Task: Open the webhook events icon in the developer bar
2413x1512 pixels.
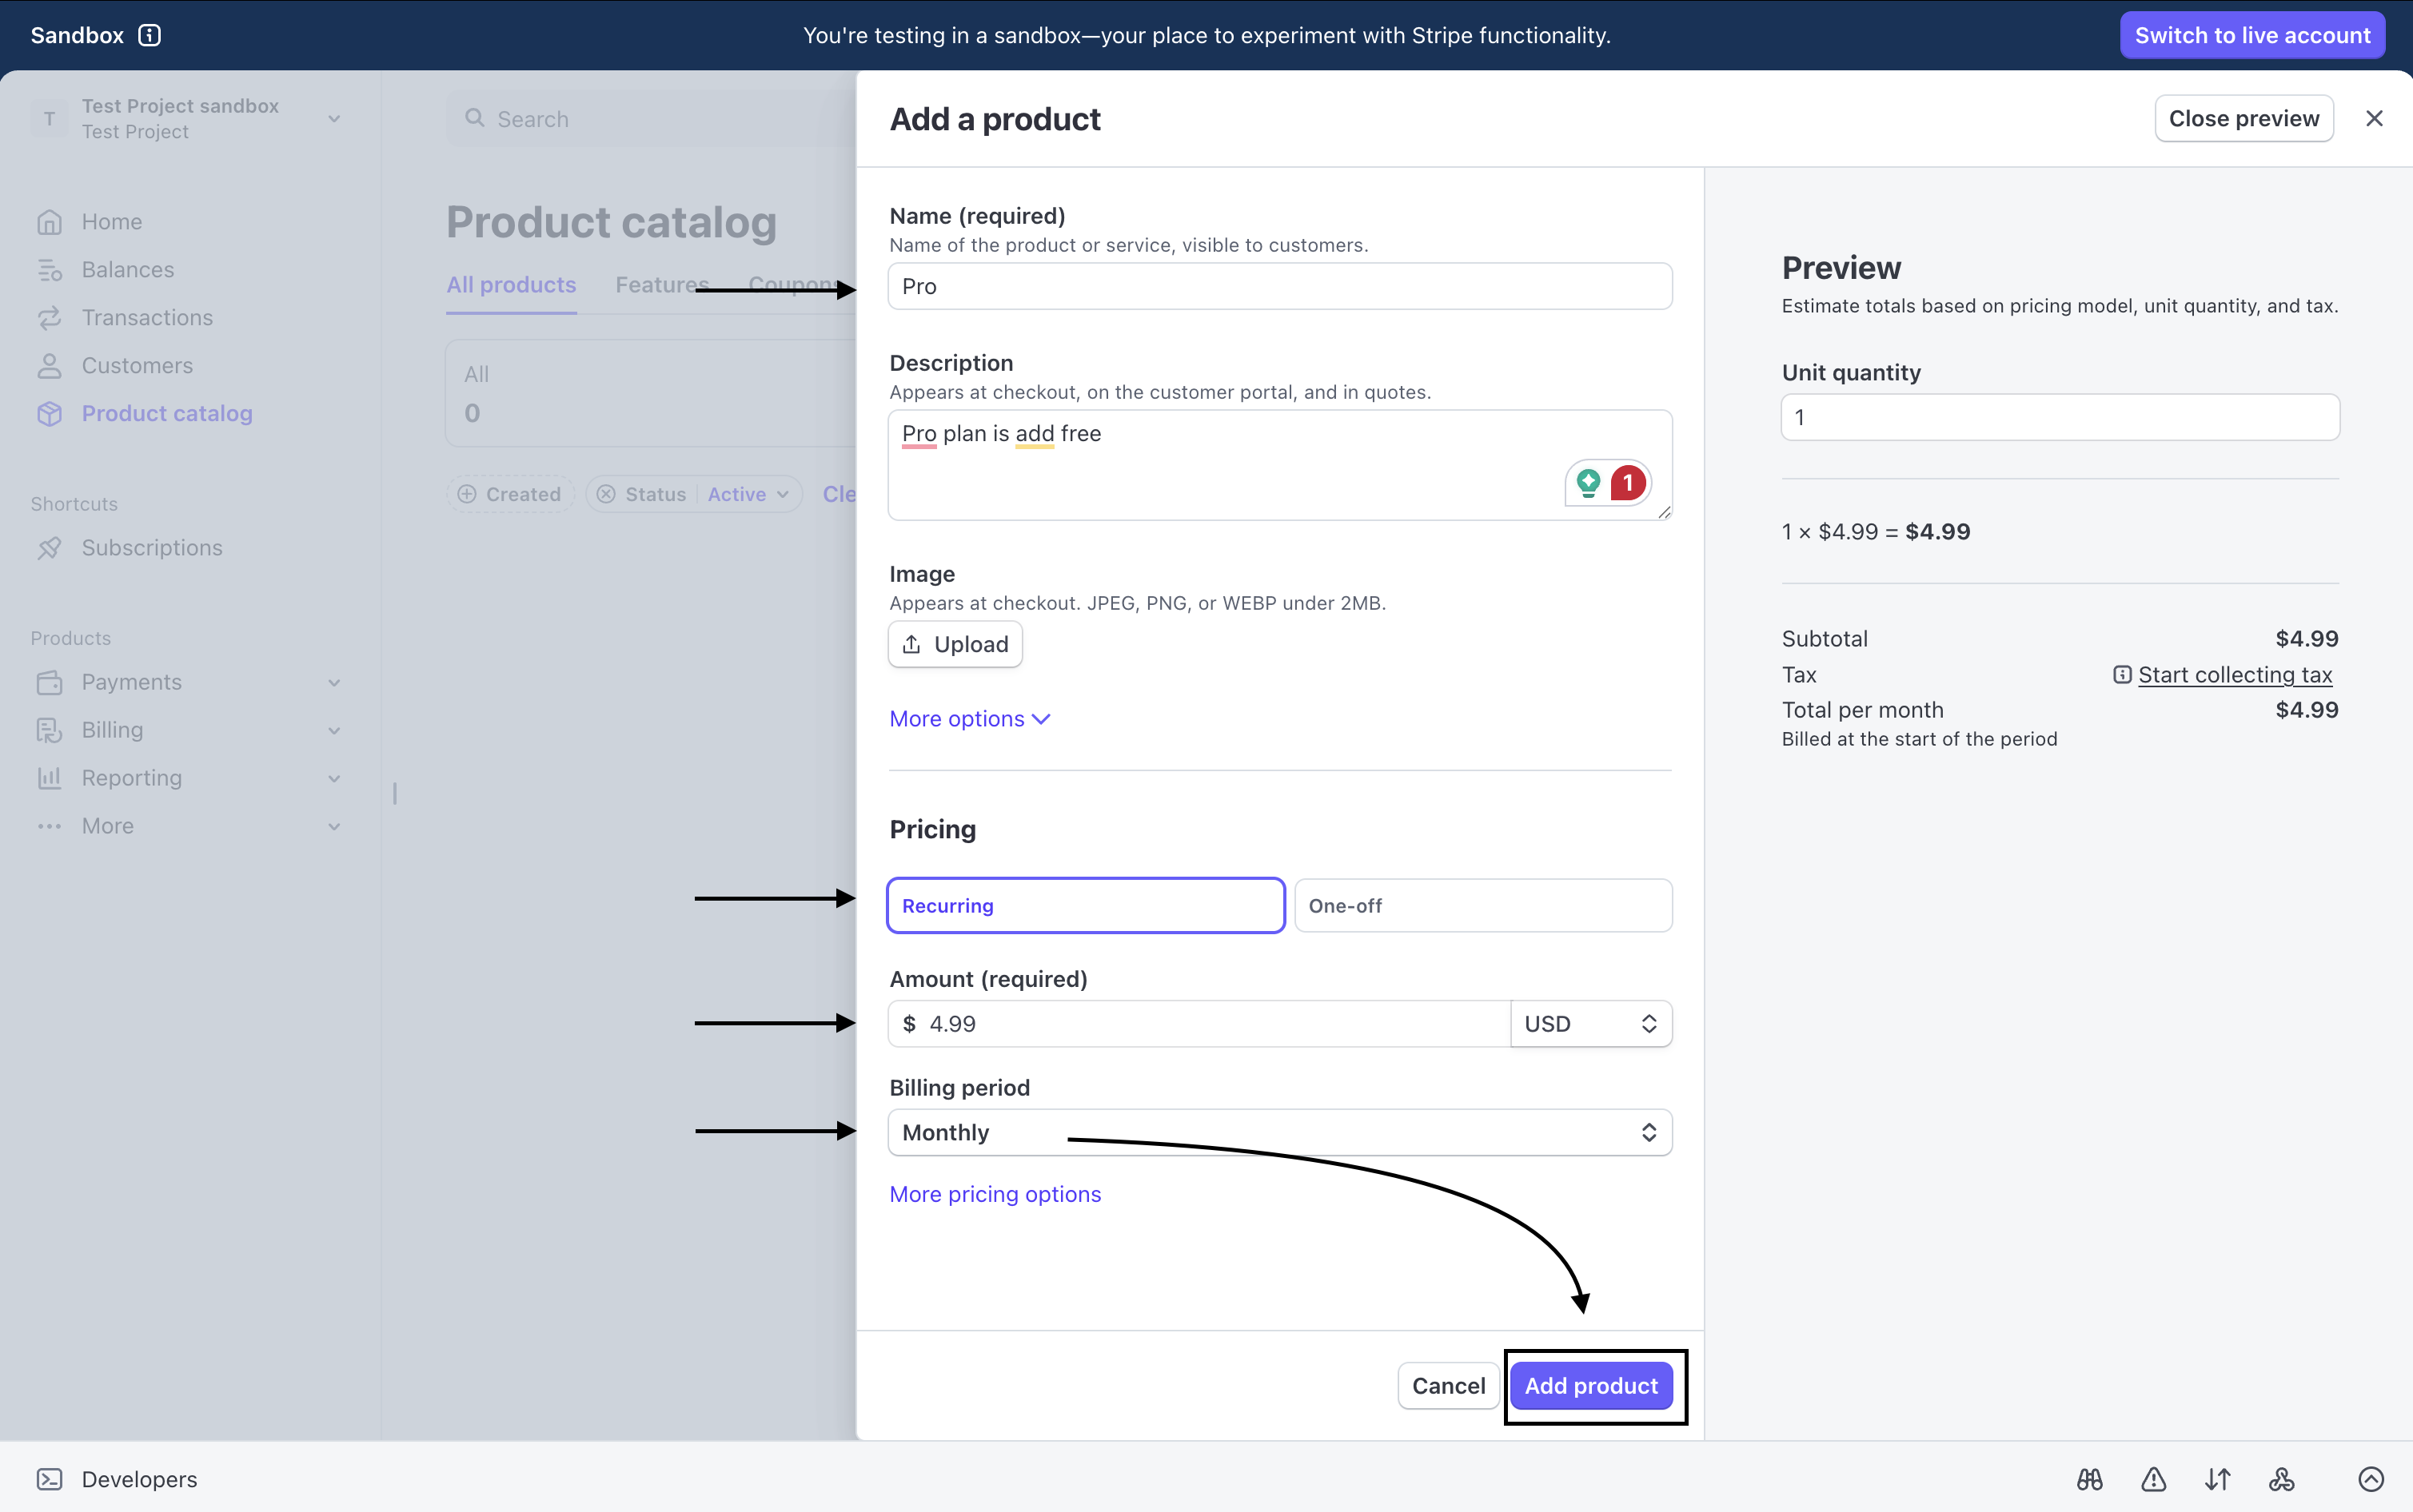Action: tap(2282, 1479)
